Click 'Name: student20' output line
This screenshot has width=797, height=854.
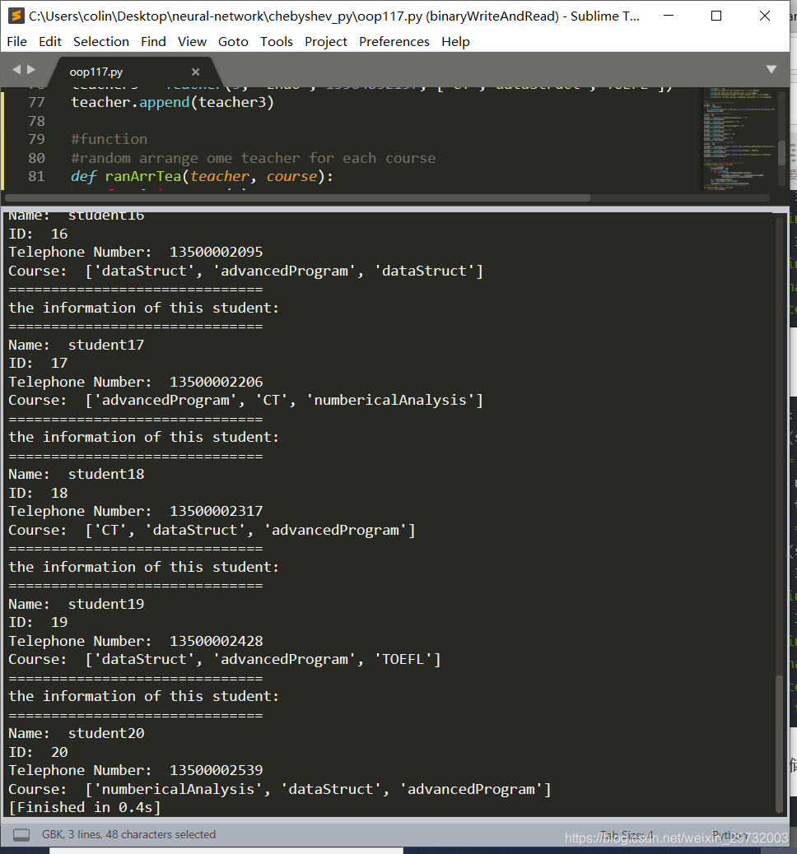coord(77,734)
